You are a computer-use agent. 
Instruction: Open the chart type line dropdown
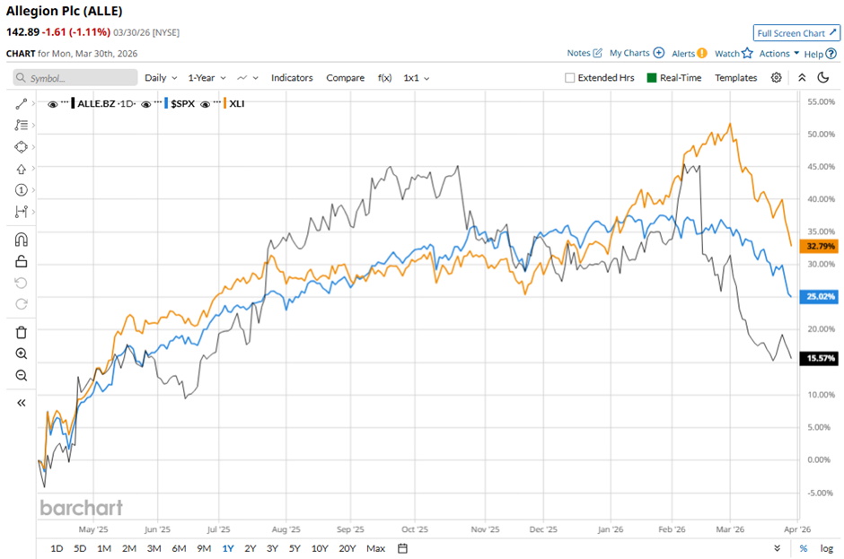click(x=248, y=77)
